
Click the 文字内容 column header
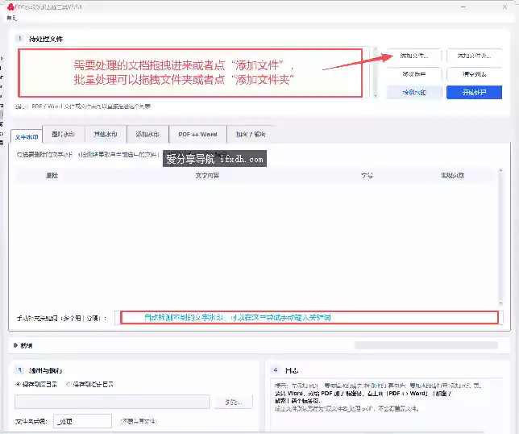click(207, 175)
